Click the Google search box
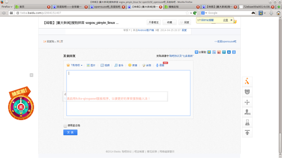Image resolution: width=282 pixels, height=158 pixels. 229,13
